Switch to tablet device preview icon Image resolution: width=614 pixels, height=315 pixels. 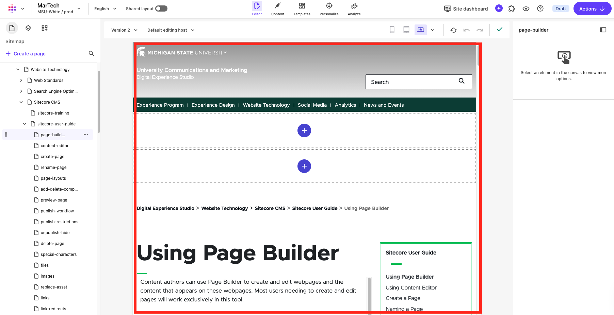tap(406, 30)
